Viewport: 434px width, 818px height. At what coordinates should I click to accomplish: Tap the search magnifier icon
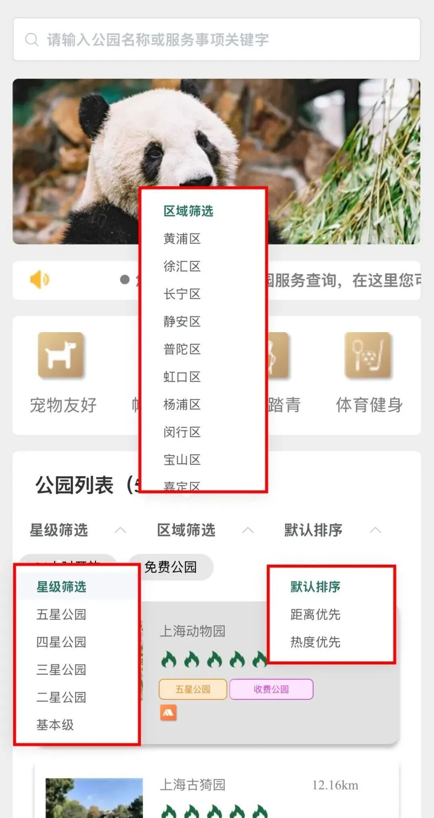pyautogui.click(x=32, y=39)
